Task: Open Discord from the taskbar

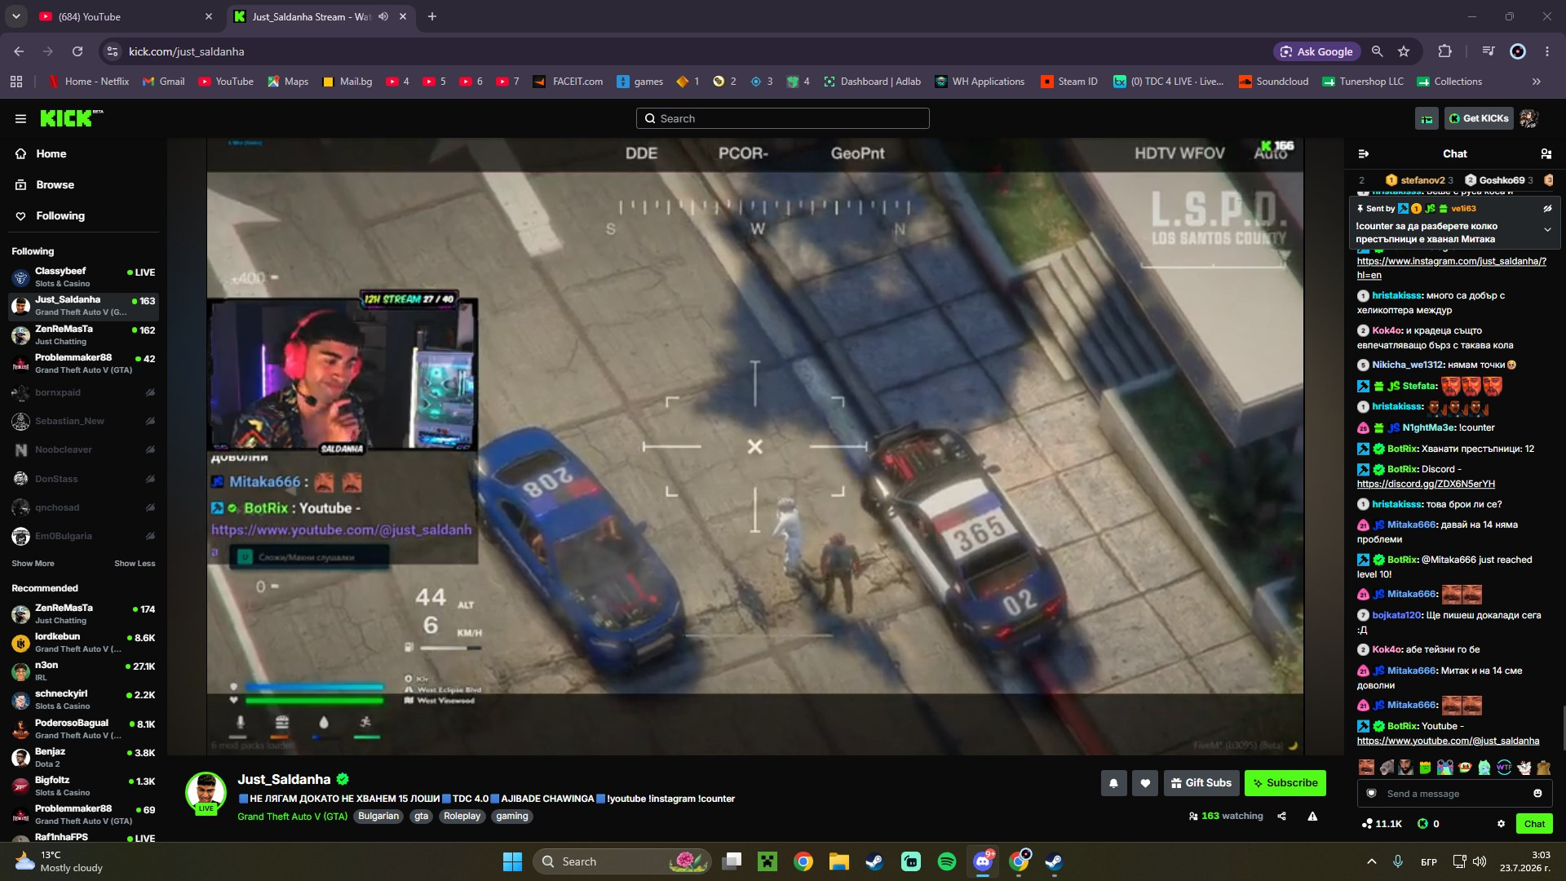Action: (983, 861)
